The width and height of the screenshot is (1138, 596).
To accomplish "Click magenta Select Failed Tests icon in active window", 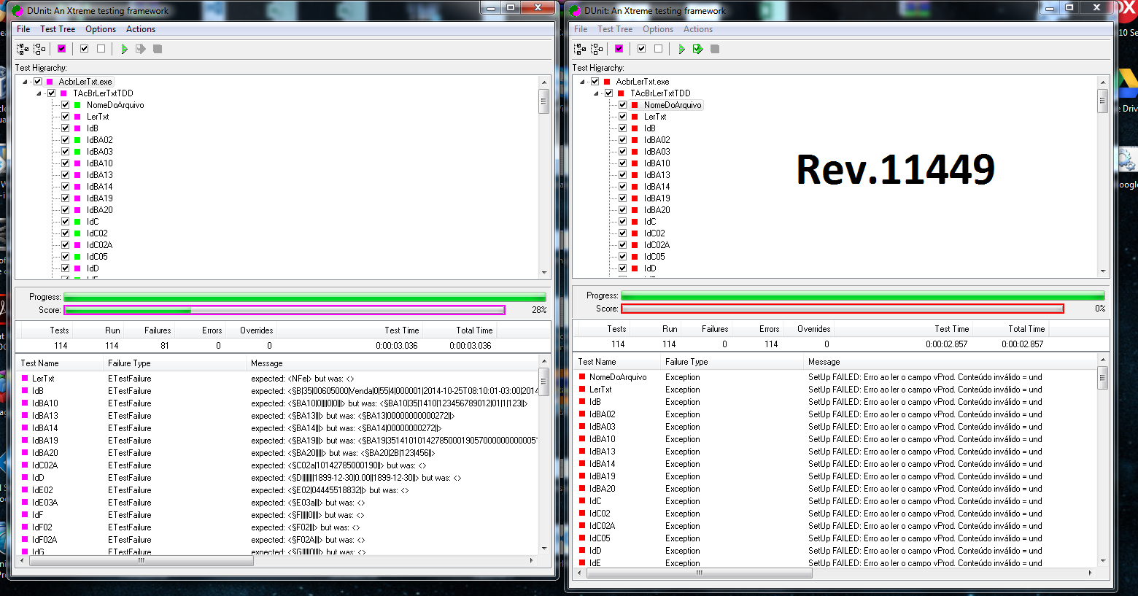I will click(x=62, y=49).
